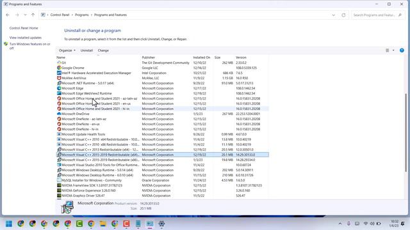
Task: Open the clock and date in the taskbar
Action: tap(394, 224)
